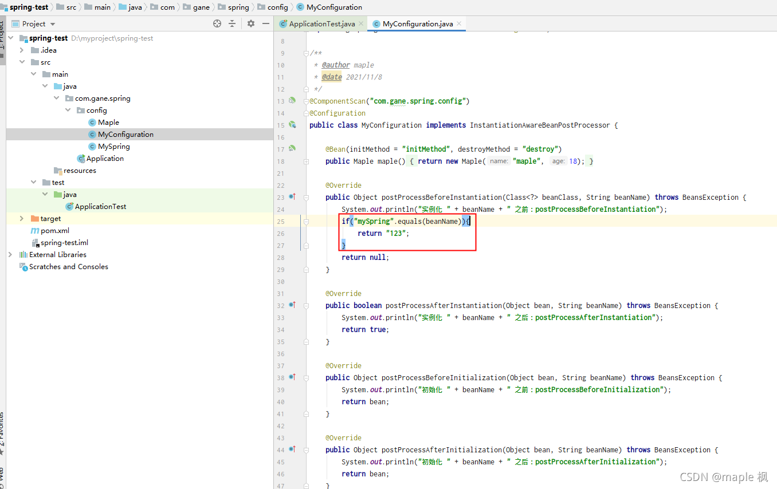This screenshot has height=489, width=777.
Task: Click the override icon beside postProcessAfterInitialization
Action: tap(292, 449)
